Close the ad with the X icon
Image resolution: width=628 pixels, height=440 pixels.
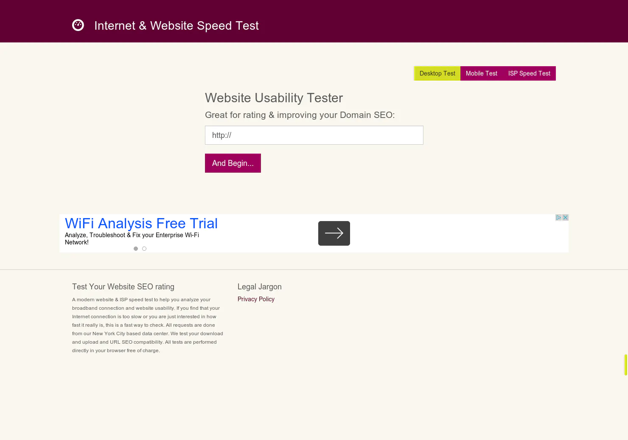tap(565, 218)
